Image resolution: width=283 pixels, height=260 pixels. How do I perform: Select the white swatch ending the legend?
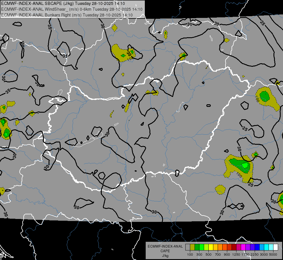coord(276,247)
